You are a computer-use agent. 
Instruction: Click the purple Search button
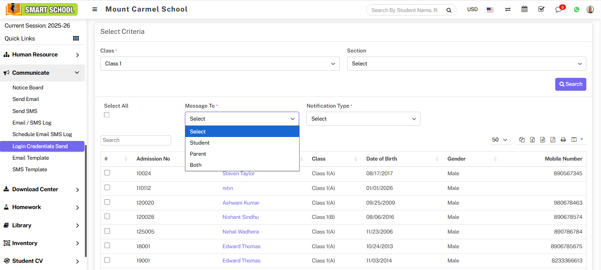coord(570,84)
